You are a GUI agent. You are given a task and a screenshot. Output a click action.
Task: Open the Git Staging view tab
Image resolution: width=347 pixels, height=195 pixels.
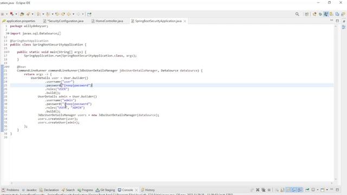(x=105, y=190)
